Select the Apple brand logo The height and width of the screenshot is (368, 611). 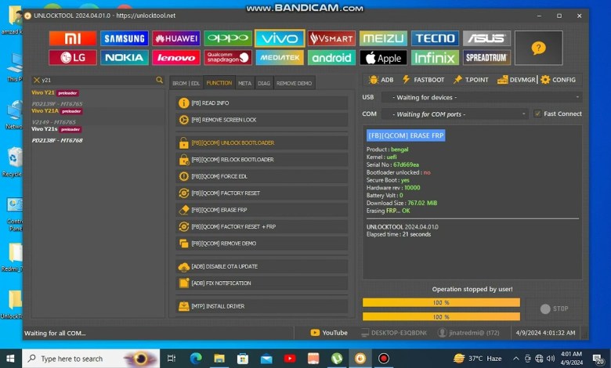click(383, 58)
